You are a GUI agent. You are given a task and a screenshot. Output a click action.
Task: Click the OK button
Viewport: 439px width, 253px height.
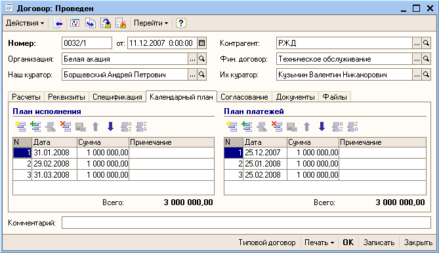click(x=348, y=243)
